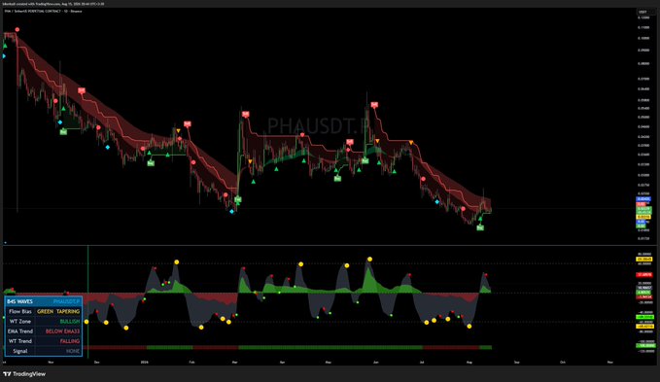Click the Buy label at the March low
Screen dimensions: 660x382
pyautogui.click(x=238, y=199)
